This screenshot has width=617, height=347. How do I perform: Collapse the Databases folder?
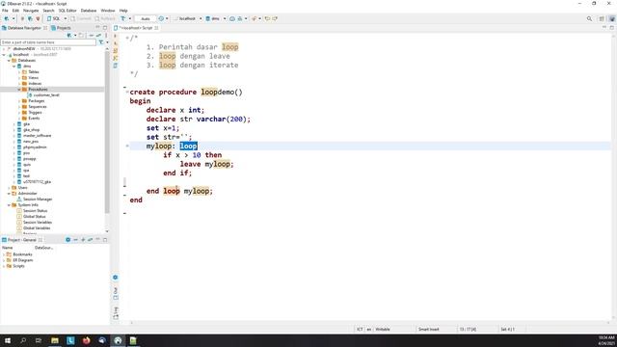[x=9, y=61]
